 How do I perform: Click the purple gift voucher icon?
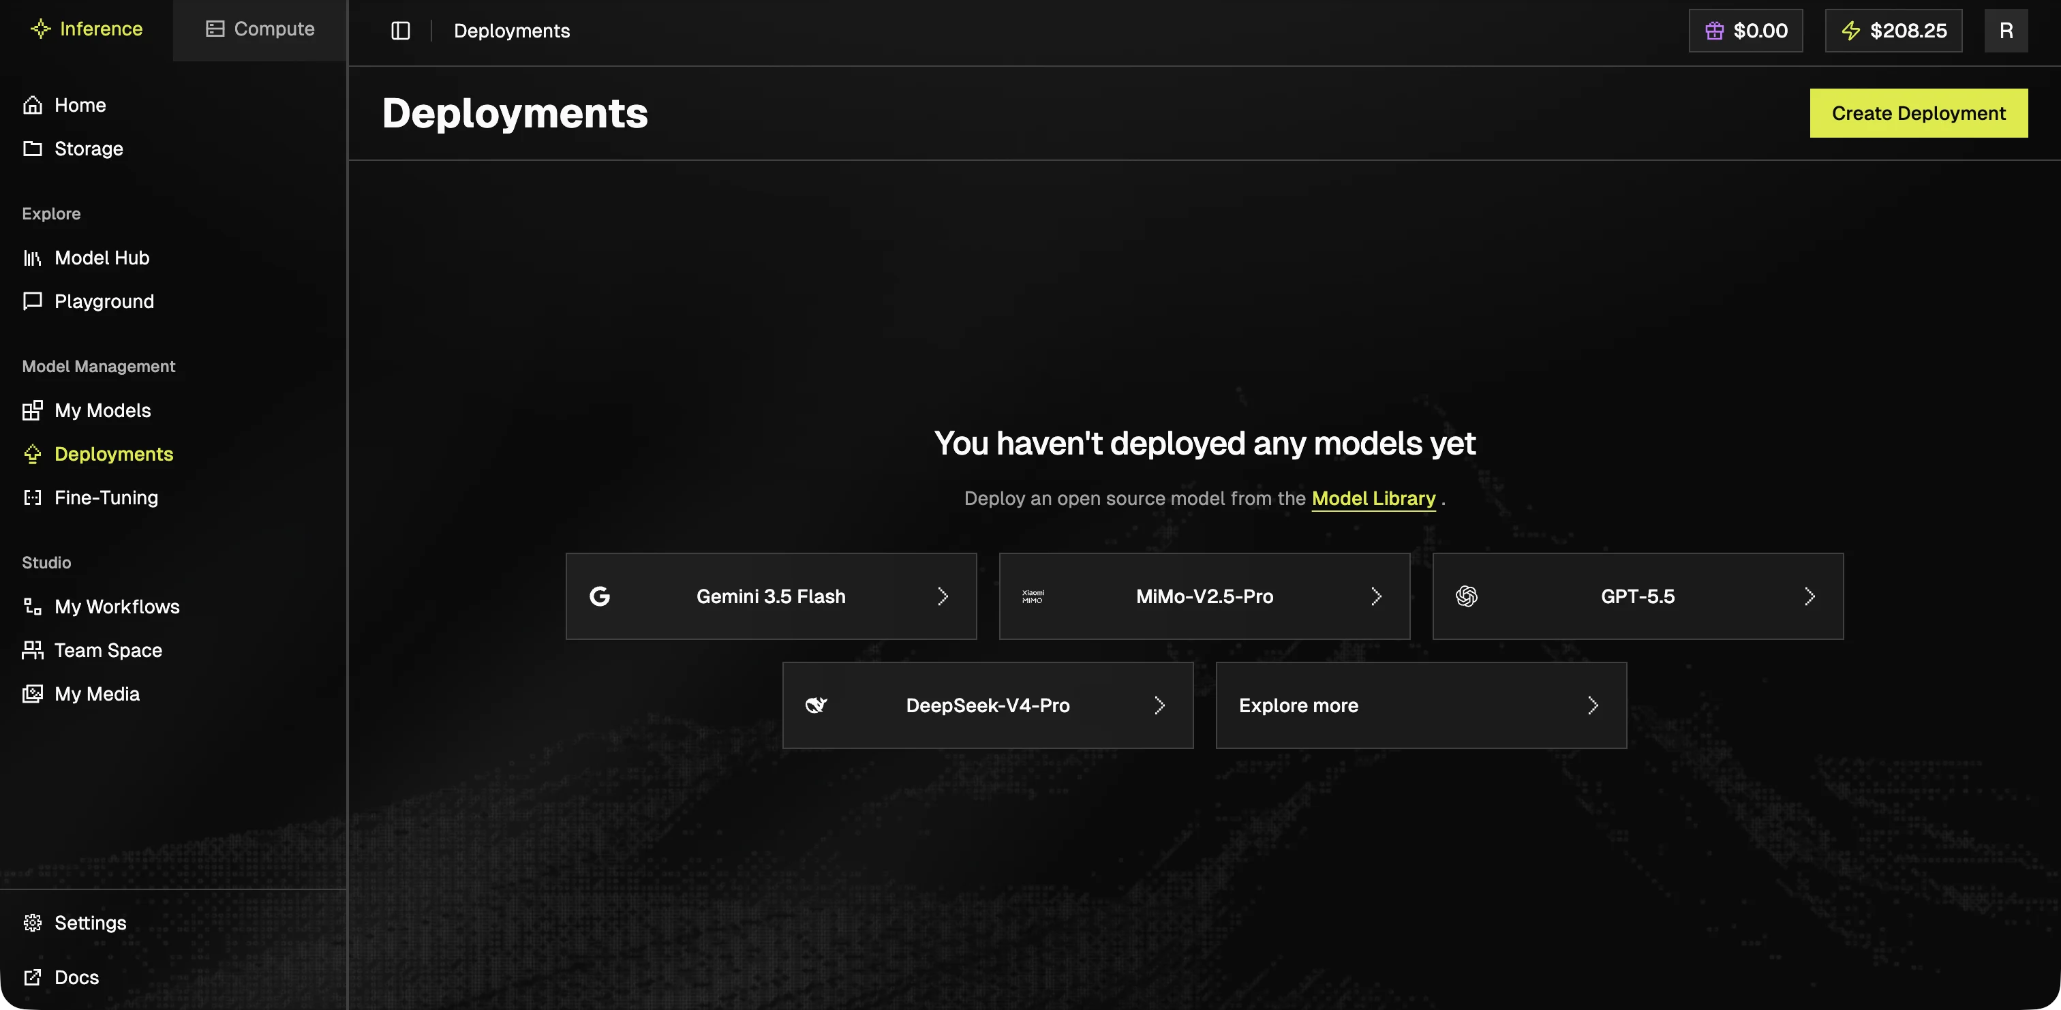tap(1715, 31)
